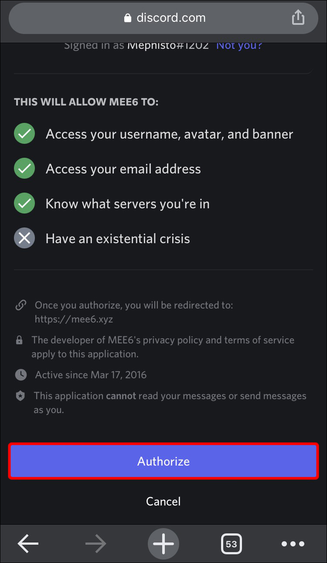Image resolution: width=327 pixels, height=563 pixels.
Task: Open a new tab with plus button
Action: pyautogui.click(x=163, y=543)
